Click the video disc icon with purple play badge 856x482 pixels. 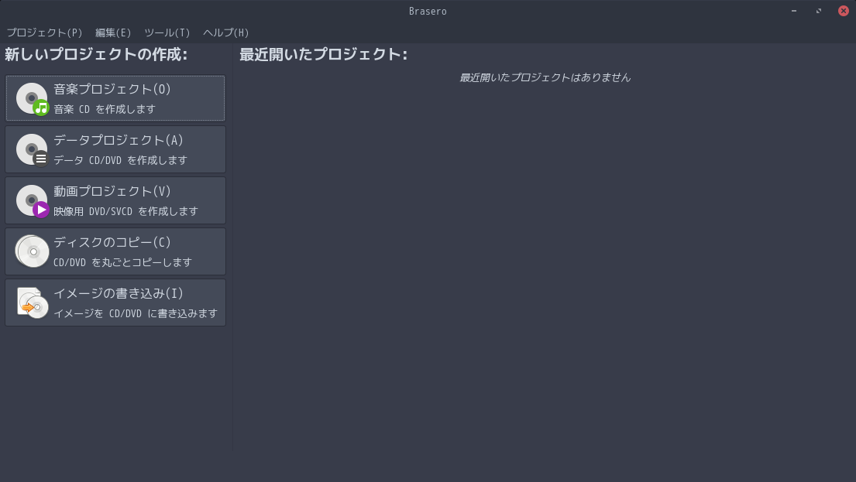click(33, 200)
